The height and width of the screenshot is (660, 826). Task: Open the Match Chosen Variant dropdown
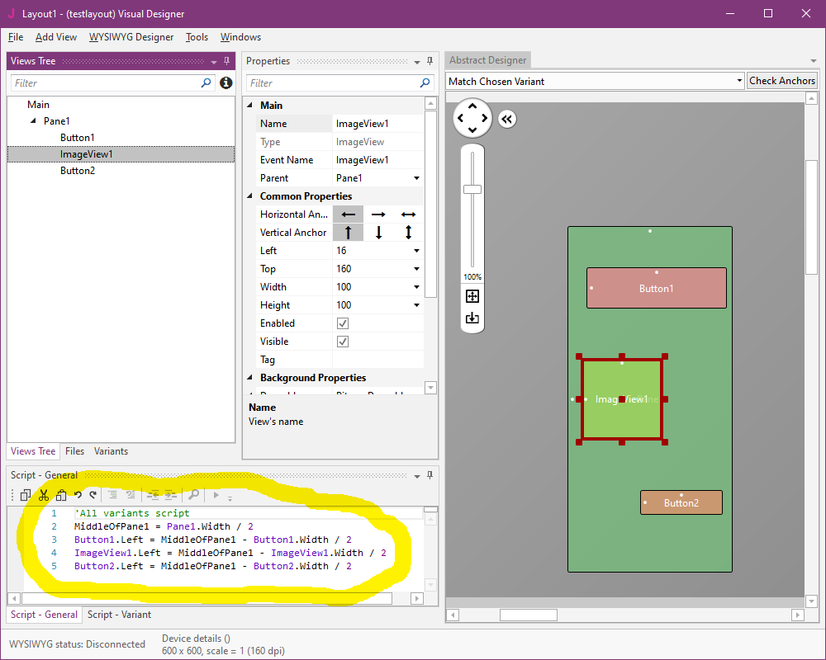click(739, 81)
